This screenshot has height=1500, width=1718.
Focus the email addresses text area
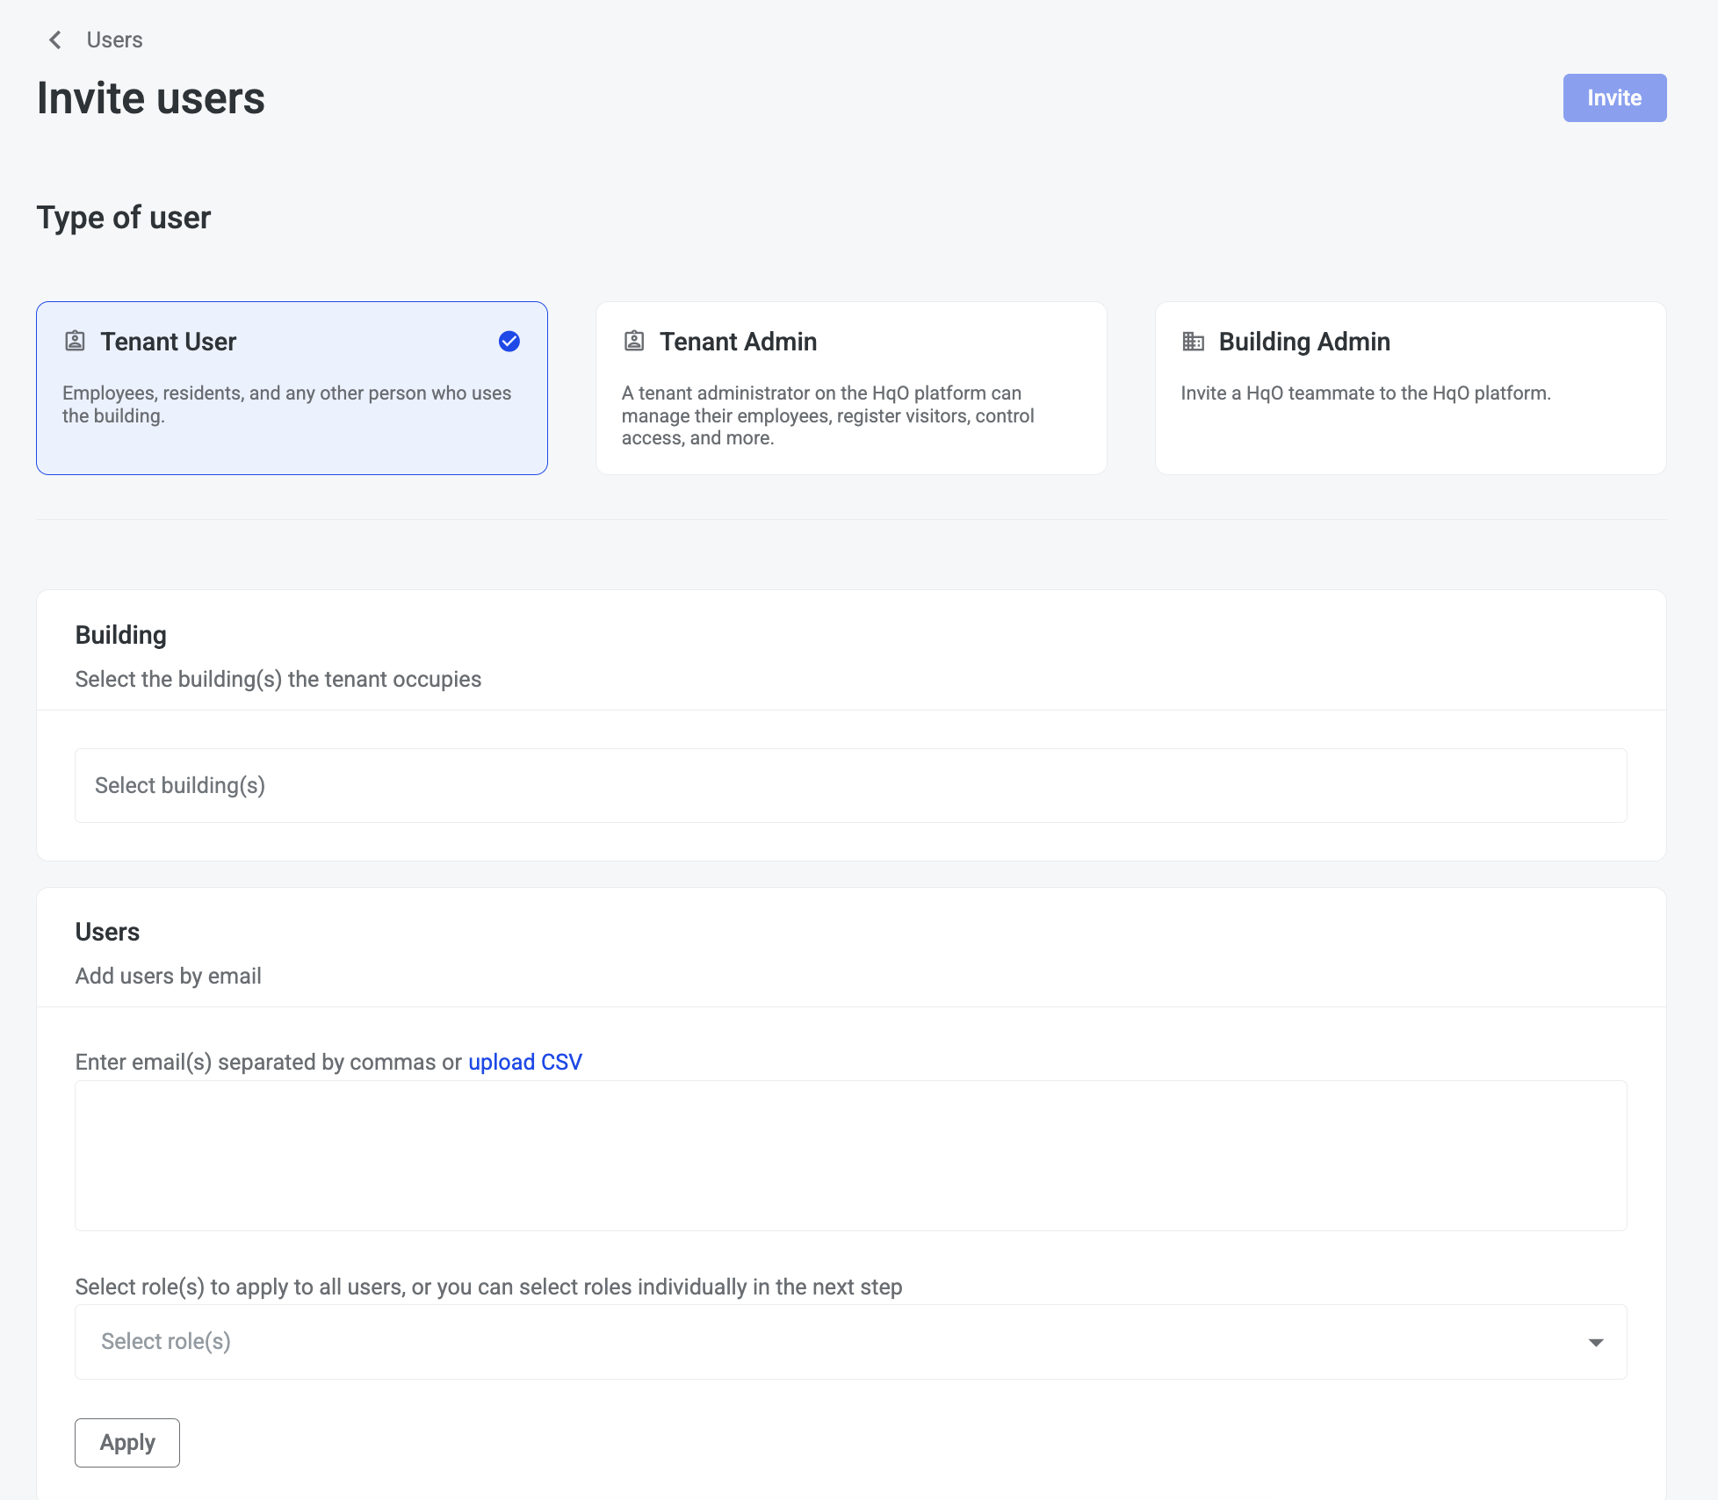[x=850, y=1155]
